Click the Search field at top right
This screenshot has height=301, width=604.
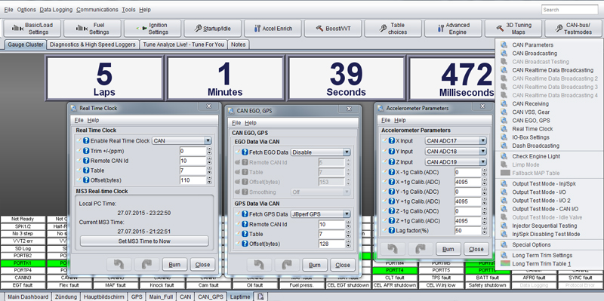point(569,10)
